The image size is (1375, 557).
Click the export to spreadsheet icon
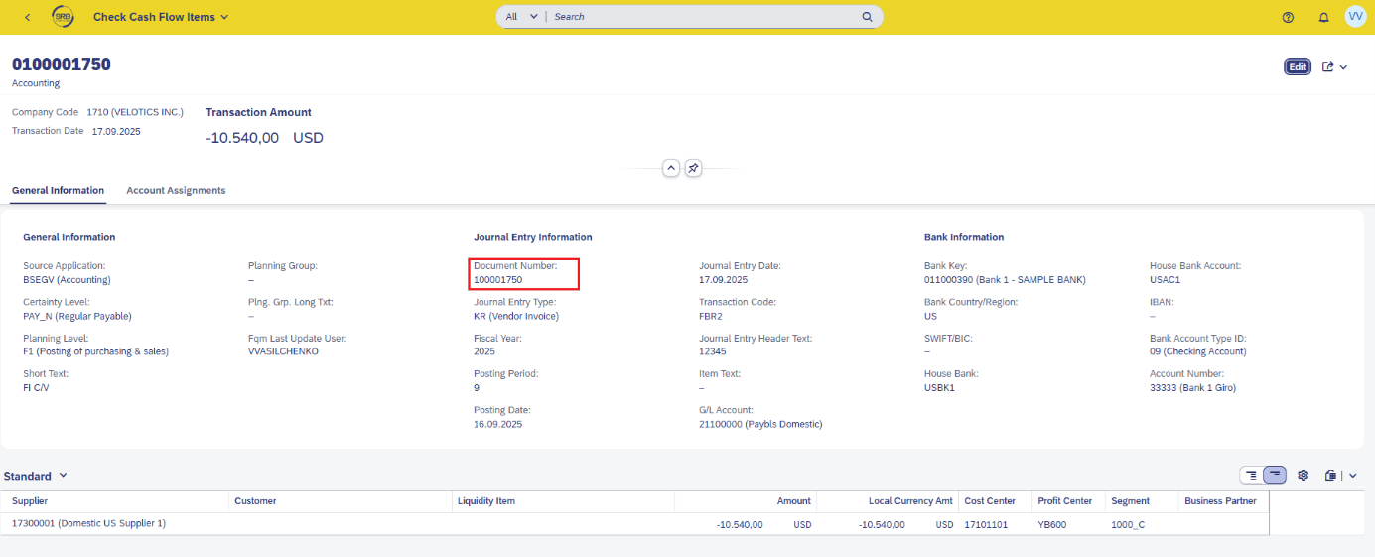(1331, 476)
